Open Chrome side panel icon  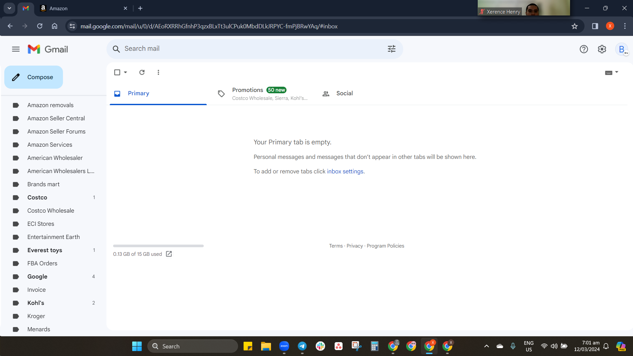595,26
